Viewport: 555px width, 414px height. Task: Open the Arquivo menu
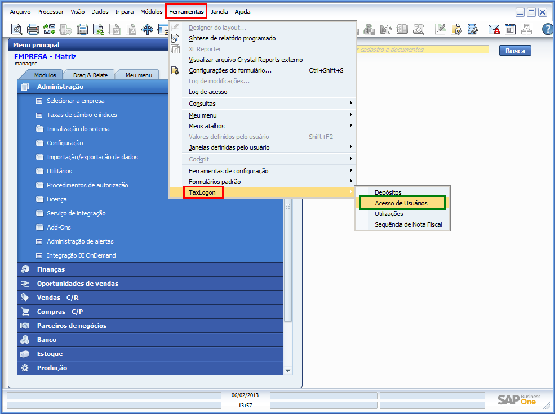(20, 12)
